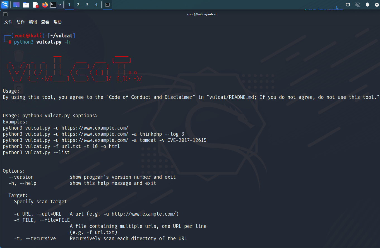This screenshot has height=248, width=380.
Task: Open the 编辑 (Edit) menu
Action: pos(33,22)
